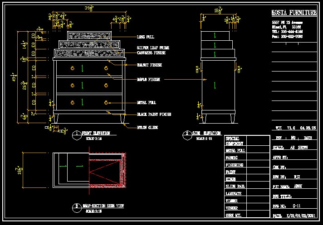The image size is (323, 225).
Task: Click the NYLON GLIDE annotation label
Action: coord(147,127)
